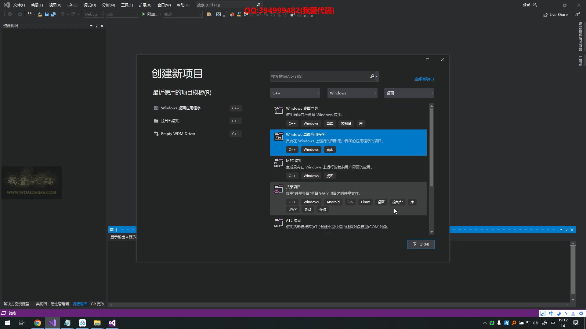Click the 全部清除(C) link

coord(424,79)
